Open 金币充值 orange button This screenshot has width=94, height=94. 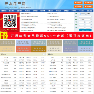[88, 7]
